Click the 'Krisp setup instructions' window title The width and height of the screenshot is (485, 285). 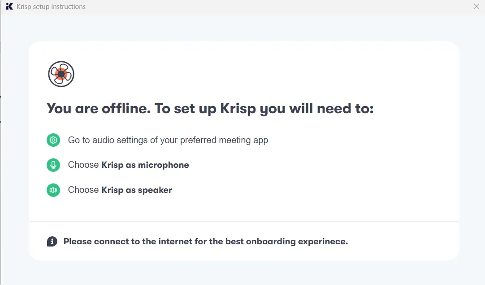[51, 6]
